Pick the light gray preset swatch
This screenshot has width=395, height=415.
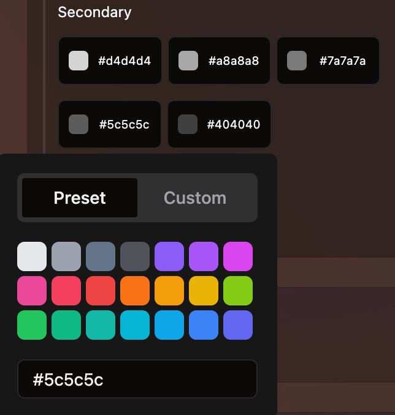(66, 256)
